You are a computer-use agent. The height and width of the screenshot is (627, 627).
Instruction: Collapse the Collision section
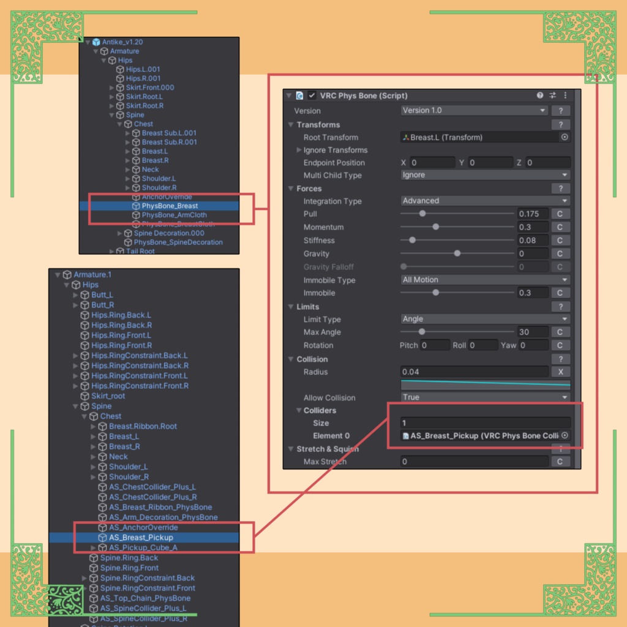click(291, 359)
